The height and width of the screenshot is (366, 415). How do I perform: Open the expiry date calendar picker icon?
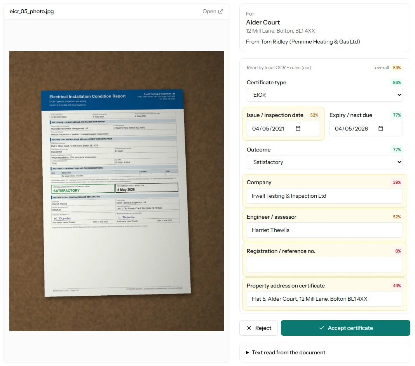pyautogui.click(x=380, y=129)
